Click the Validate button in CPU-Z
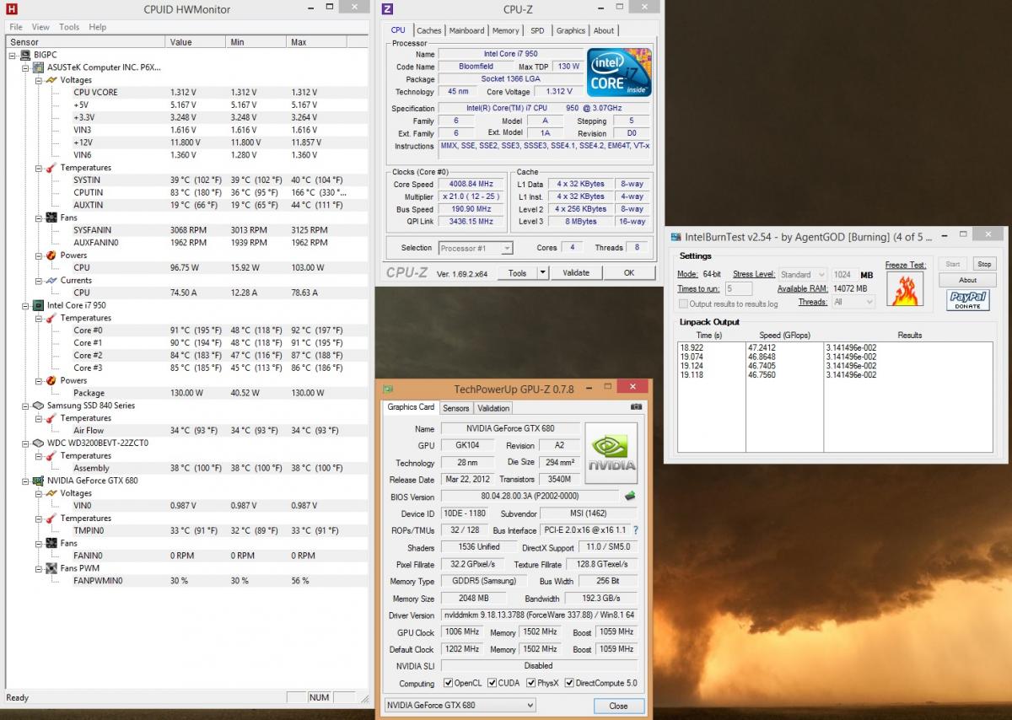 tap(576, 273)
